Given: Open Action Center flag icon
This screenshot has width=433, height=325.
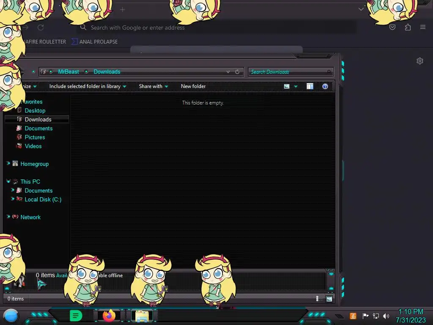Looking at the screenshot, I should pos(365,316).
